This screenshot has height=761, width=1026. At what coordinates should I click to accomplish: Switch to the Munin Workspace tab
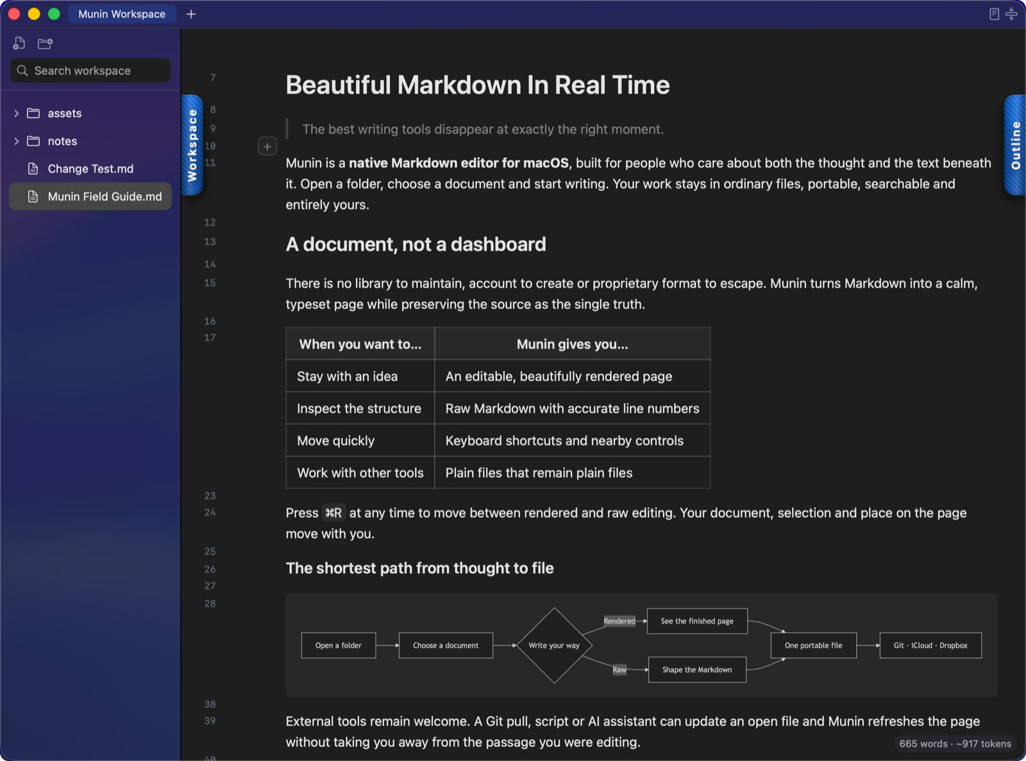pyautogui.click(x=122, y=14)
